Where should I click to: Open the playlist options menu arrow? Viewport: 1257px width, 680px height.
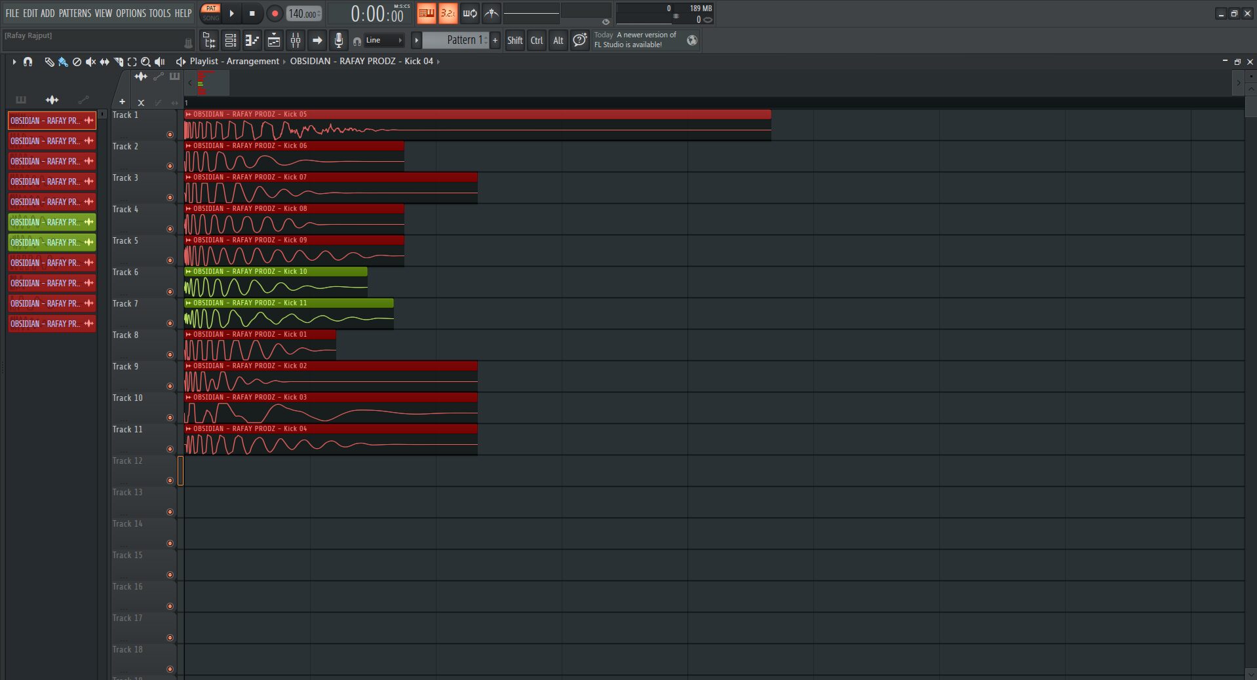coord(14,62)
